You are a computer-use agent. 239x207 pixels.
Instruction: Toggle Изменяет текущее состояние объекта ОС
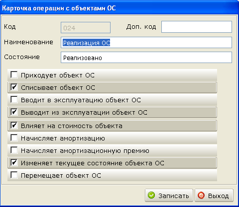(14, 162)
